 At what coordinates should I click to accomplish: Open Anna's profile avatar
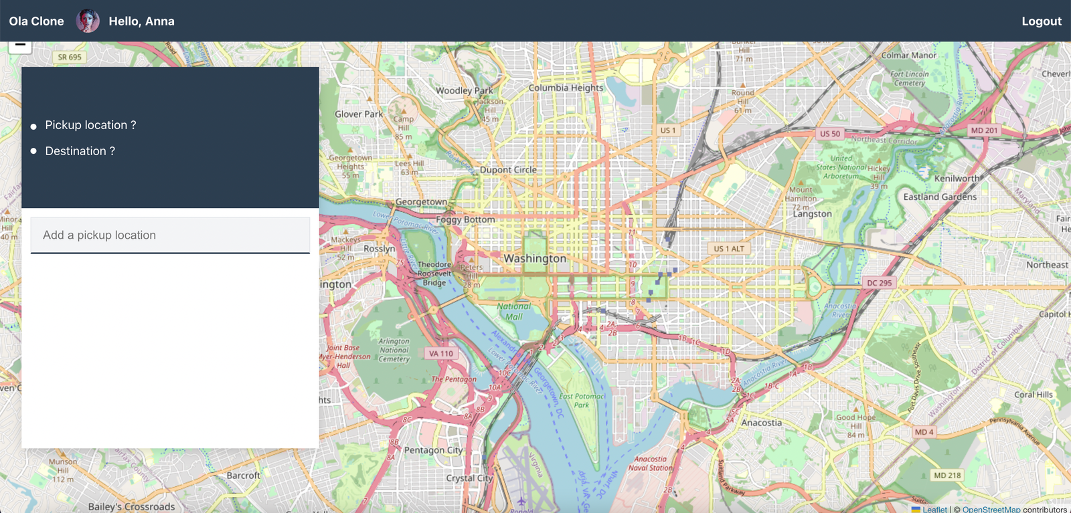[88, 21]
